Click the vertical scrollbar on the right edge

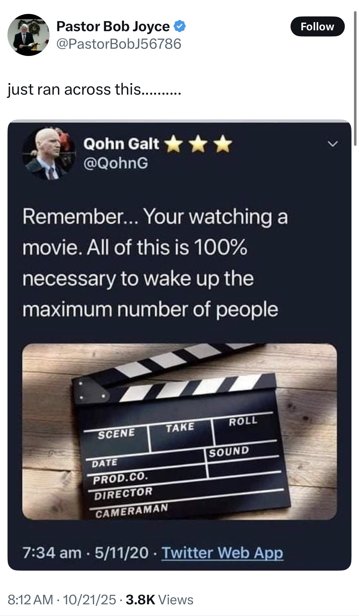pyautogui.click(x=355, y=78)
